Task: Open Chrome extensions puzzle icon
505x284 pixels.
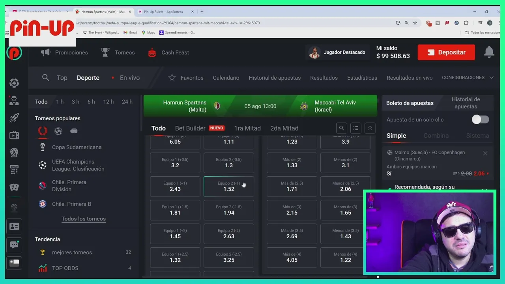Action: coord(466,23)
